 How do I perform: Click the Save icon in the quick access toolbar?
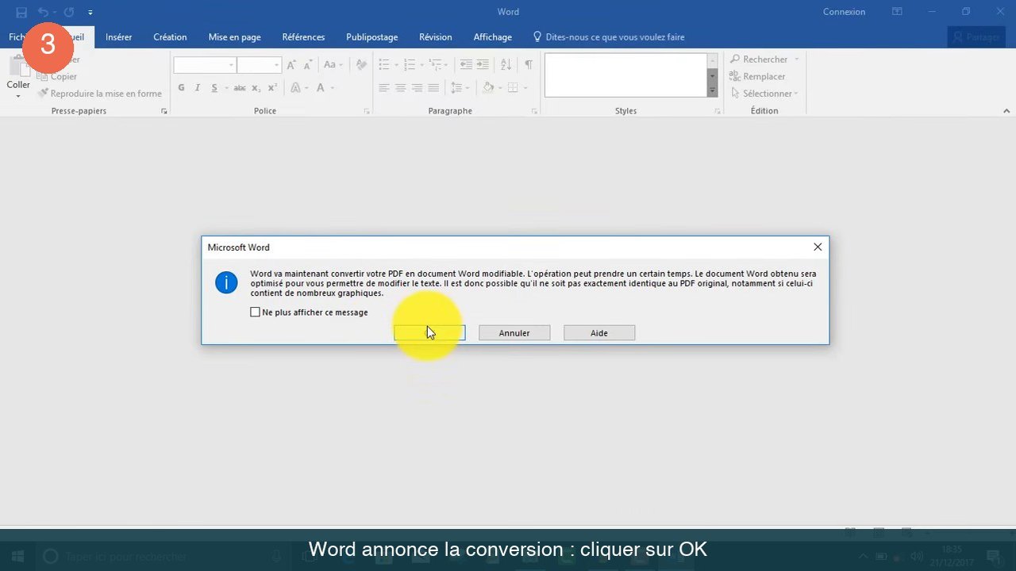click(x=21, y=12)
